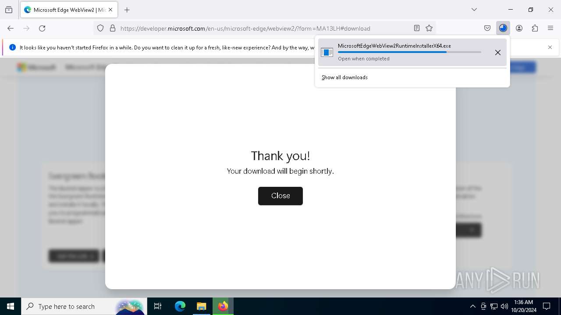Bookmark this page with star icon
561x315 pixels.
point(429,28)
